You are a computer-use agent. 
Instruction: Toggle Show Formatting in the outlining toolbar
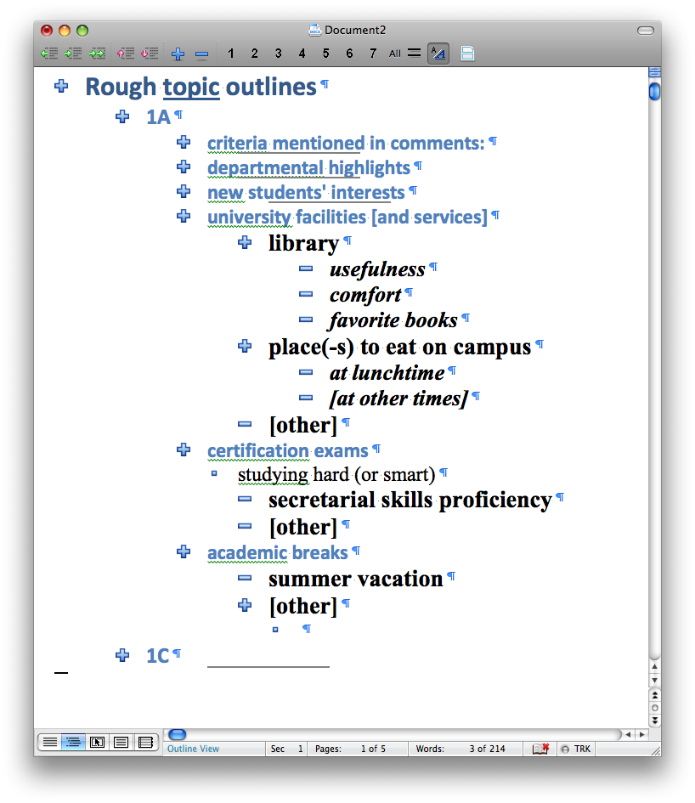(x=438, y=53)
